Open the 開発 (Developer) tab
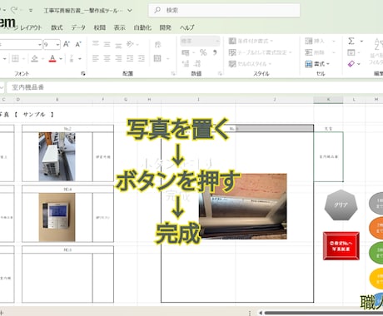The width and height of the screenshot is (383, 316). (x=165, y=27)
